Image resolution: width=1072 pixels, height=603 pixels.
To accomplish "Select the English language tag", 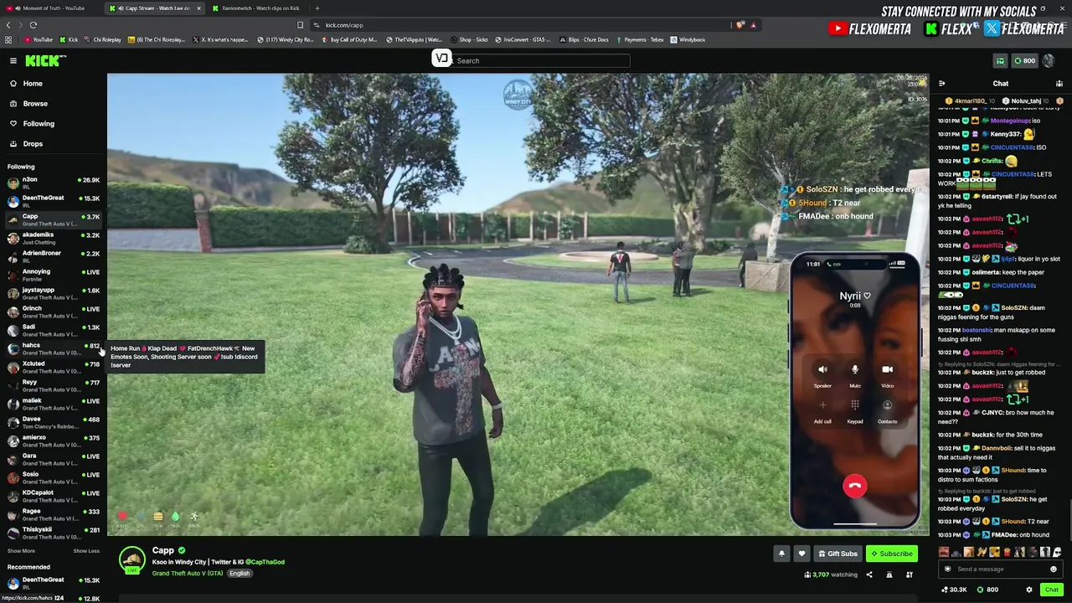I will point(240,574).
